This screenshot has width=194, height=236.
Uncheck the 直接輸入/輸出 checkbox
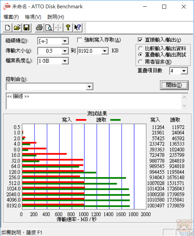[x=140, y=40]
